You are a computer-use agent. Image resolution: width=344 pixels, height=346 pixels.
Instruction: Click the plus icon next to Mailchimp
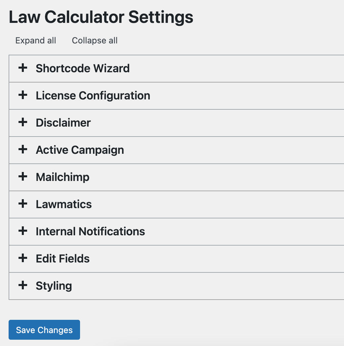click(x=22, y=177)
